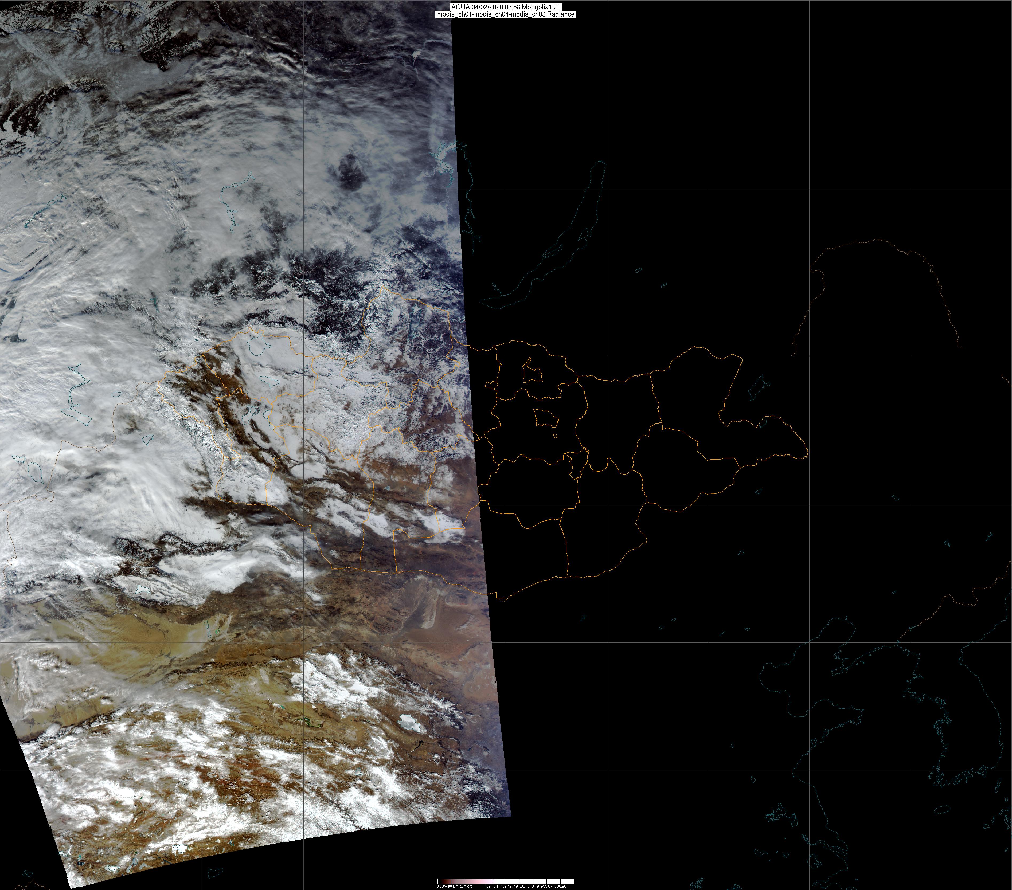Click the 0.00Watts/m^2/micro scale label

[x=455, y=887]
